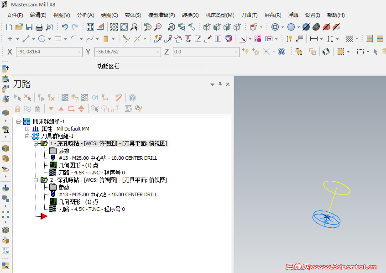This screenshot has width=386, height=273.
Task: Click 刀路 - 4.5K - T.NC under operation 2
Action: tap(92, 209)
